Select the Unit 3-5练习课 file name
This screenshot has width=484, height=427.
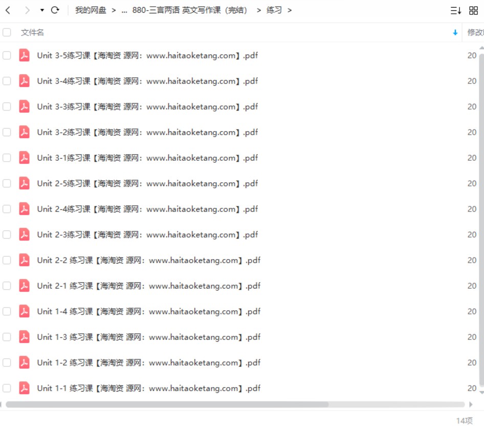[x=147, y=56]
